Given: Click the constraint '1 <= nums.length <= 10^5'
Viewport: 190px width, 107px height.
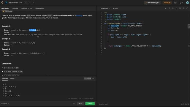Looking at the screenshot, I should [x=13, y=72].
